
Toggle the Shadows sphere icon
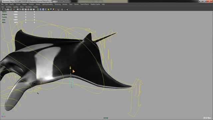tap(51, 10)
